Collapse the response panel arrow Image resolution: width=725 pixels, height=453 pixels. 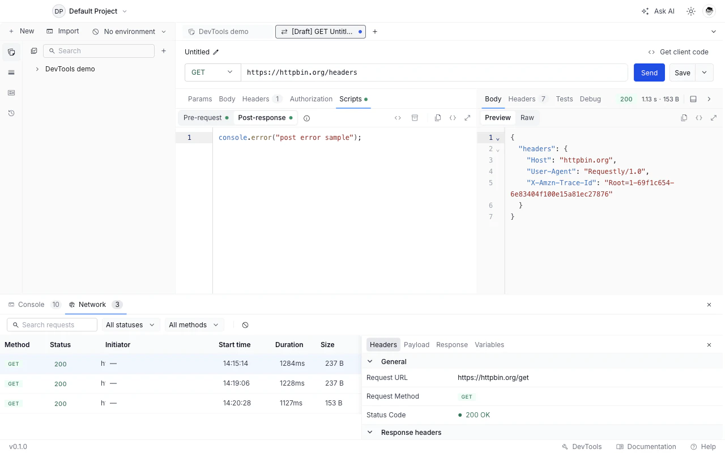[x=709, y=99]
